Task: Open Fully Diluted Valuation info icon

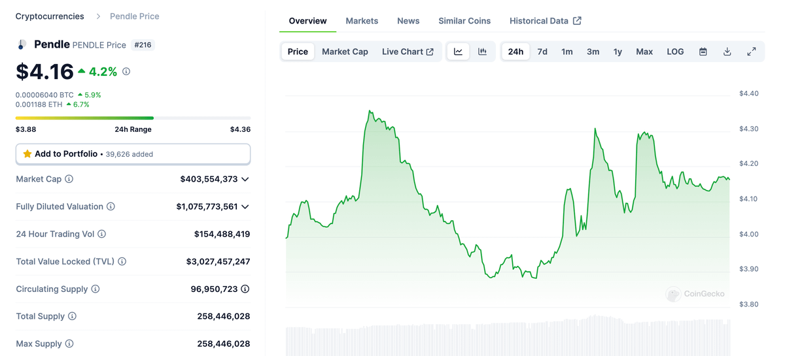Action: pos(111,206)
